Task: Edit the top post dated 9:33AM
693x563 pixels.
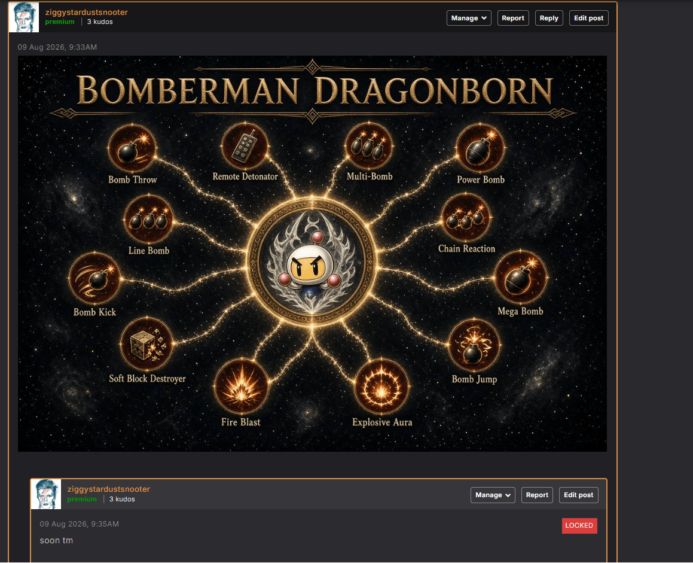Action: click(589, 18)
